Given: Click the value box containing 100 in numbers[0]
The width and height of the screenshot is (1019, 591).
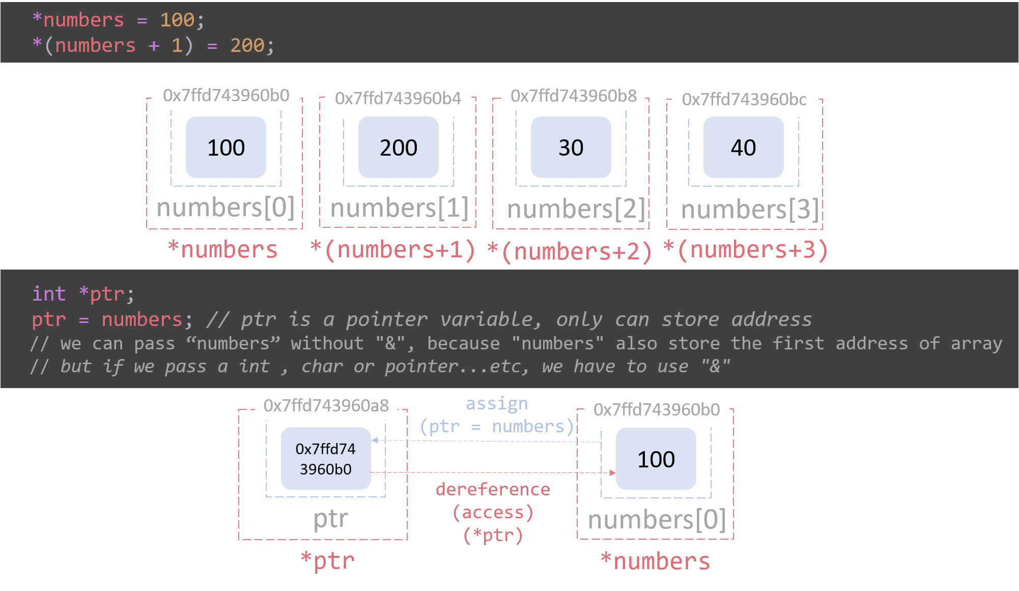Looking at the screenshot, I should pos(225,147).
